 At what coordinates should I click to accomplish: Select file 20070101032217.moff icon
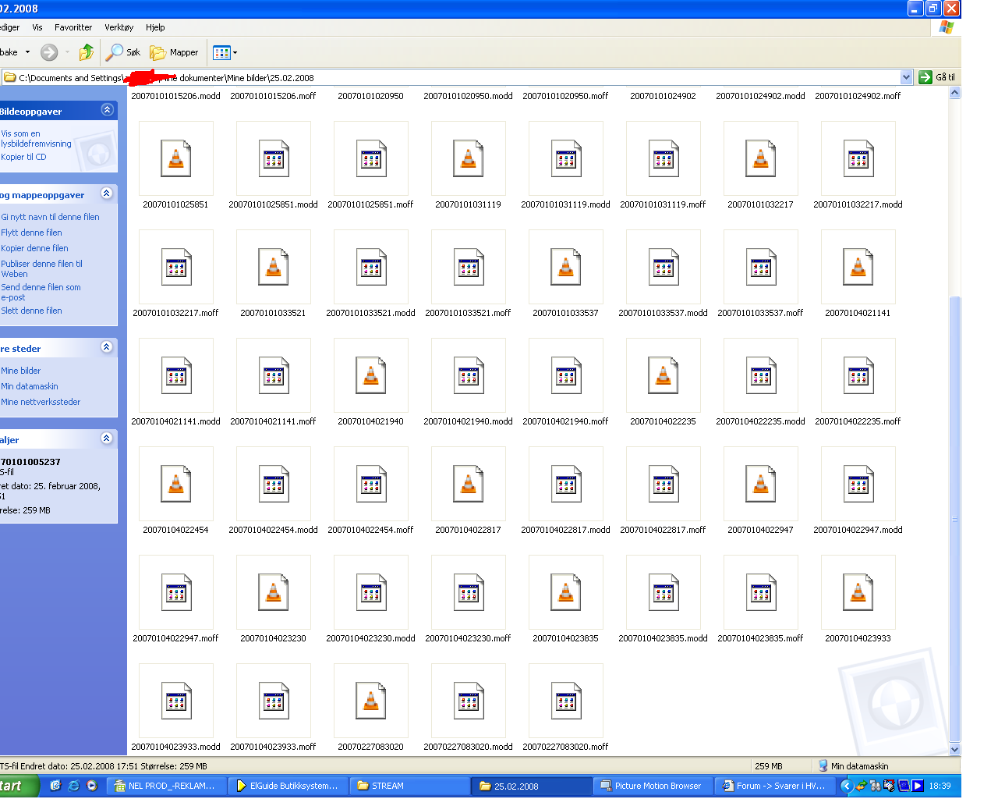176,267
